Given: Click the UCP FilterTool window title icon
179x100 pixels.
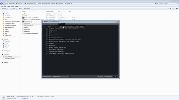Looking at the screenshot, I should click(x=43, y=22).
